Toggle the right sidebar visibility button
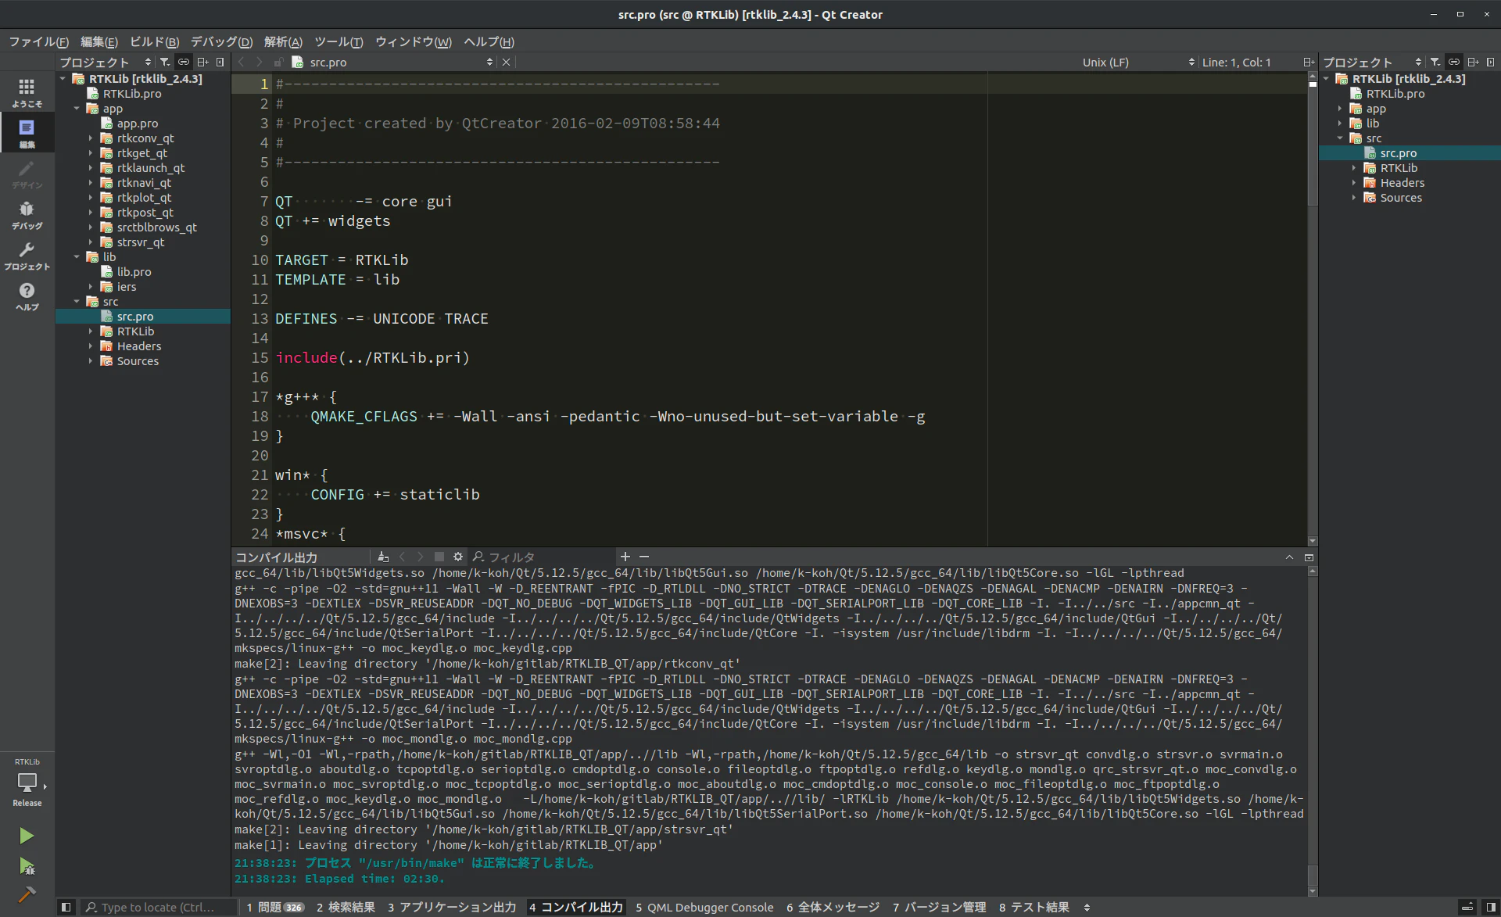 tap(1491, 907)
